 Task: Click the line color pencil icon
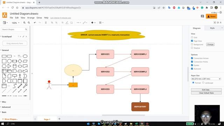point(67,23)
